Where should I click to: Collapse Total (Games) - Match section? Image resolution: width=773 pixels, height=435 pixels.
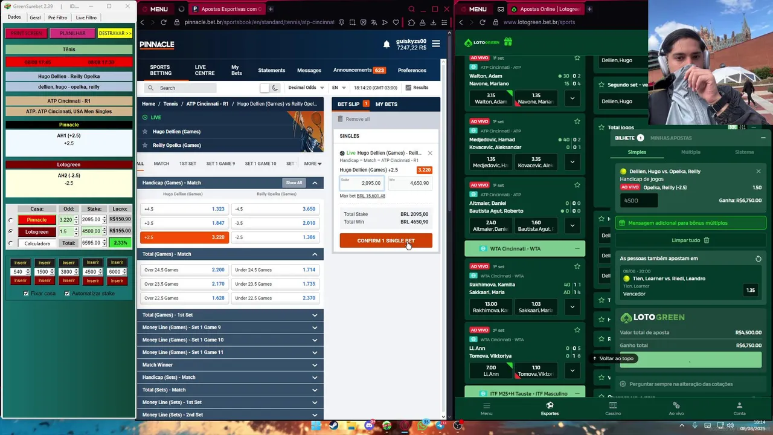click(315, 254)
